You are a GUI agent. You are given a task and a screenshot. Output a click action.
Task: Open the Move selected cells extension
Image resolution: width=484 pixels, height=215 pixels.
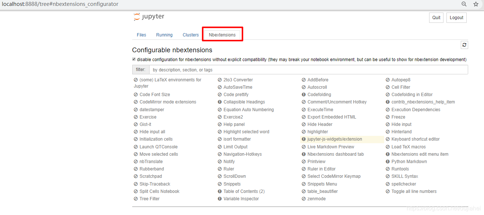[159, 154]
